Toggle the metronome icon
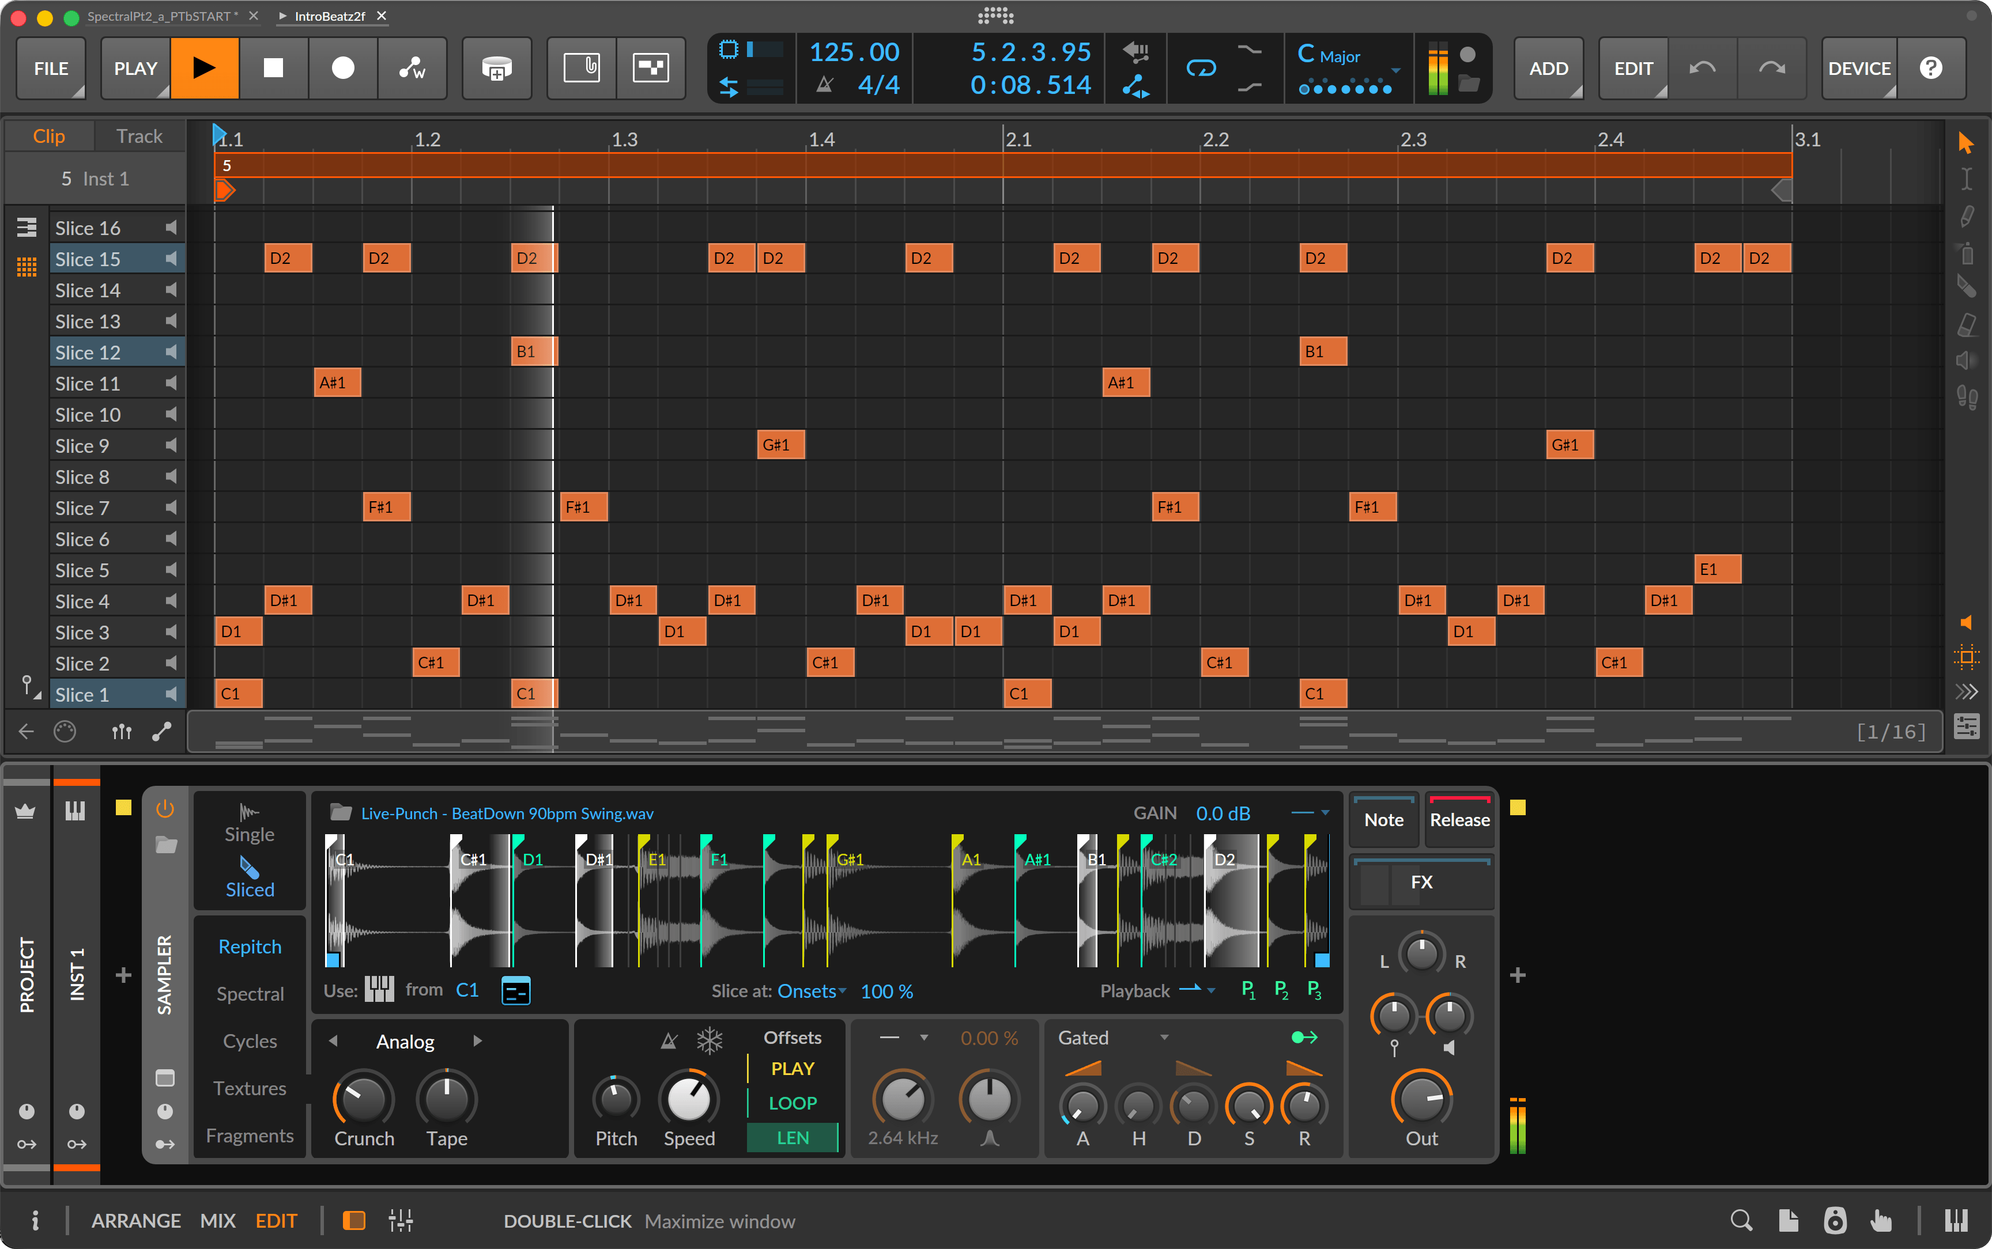Screen dimensions: 1992x1249 (825, 84)
